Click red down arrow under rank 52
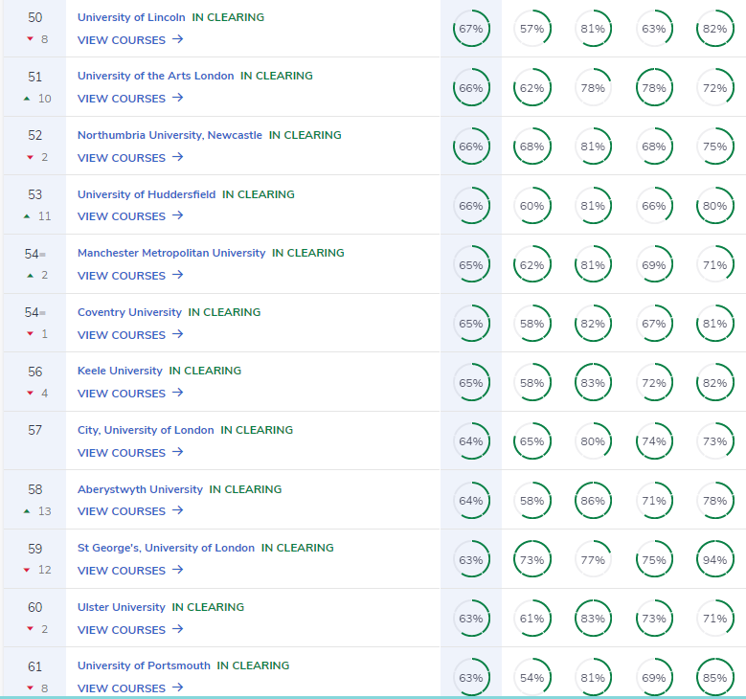746x699 pixels. 30,157
